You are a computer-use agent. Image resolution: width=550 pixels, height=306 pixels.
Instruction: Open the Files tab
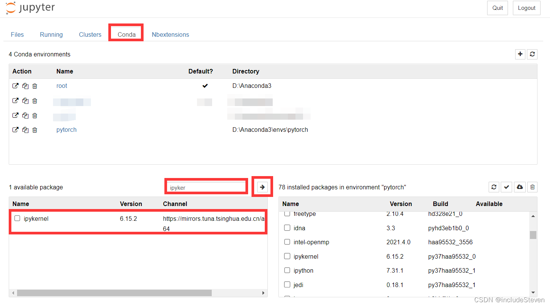[x=17, y=34]
